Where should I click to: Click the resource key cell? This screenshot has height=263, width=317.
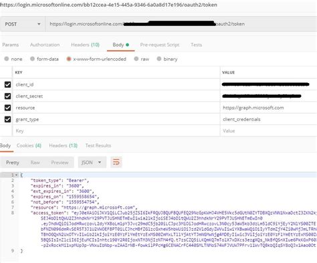(x=116, y=108)
